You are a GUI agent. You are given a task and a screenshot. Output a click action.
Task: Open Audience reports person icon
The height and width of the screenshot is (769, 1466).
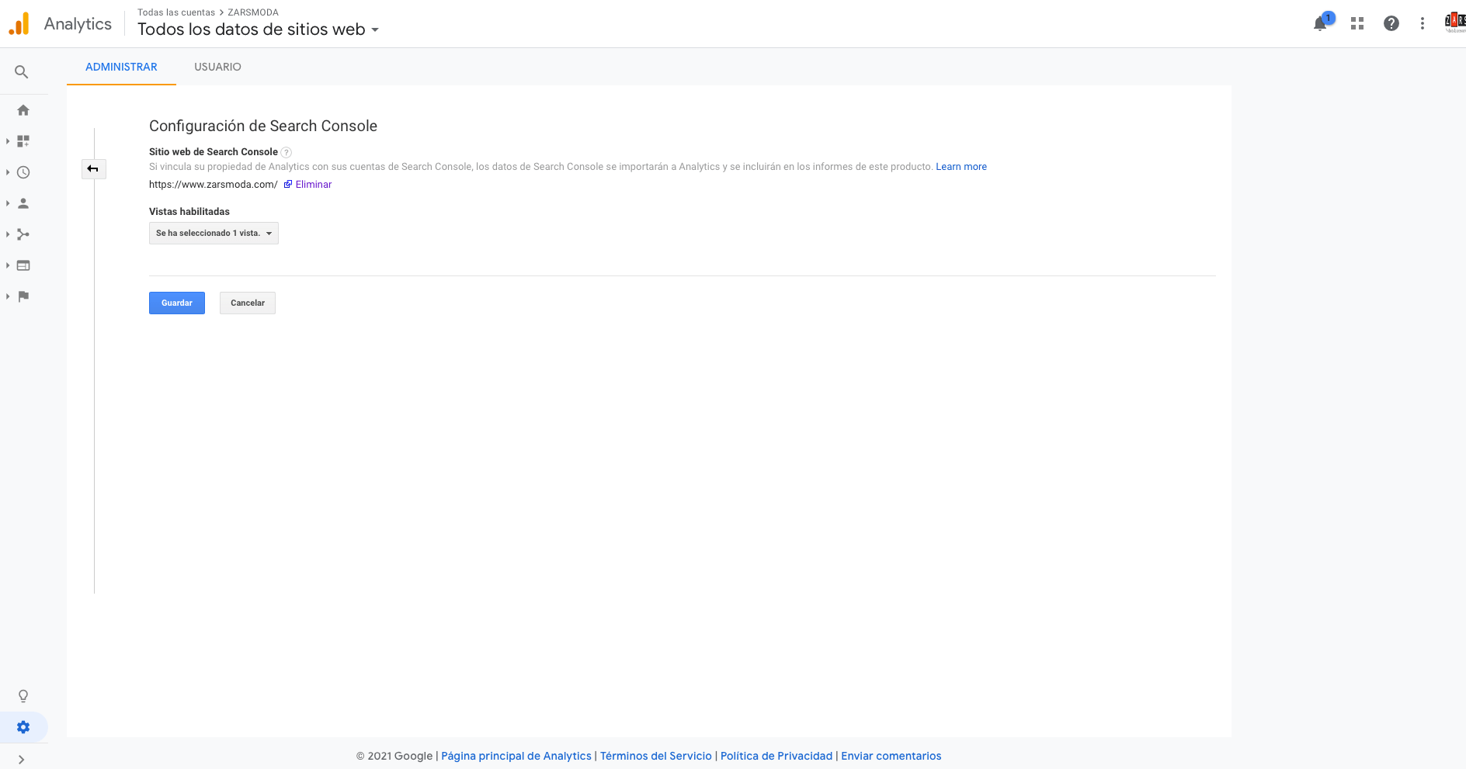tap(23, 203)
